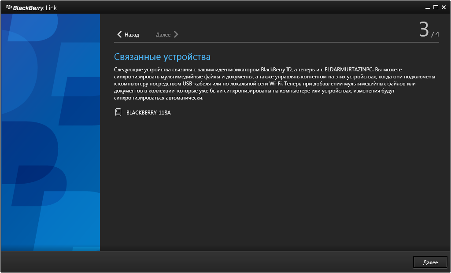Click the greyed-out Далее link beside Назад
The image size is (451, 273).
[167, 34]
